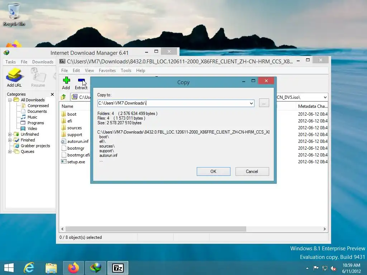Viewport: 367px width, 275px height.
Task: Open the Windows Start button
Action: pyautogui.click(x=9, y=268)
